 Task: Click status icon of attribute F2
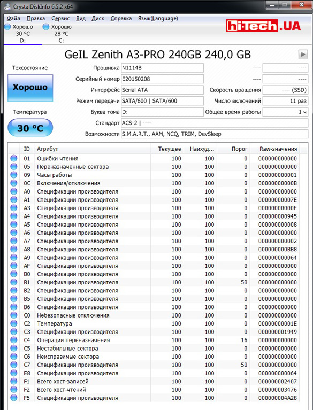point(14,389)
